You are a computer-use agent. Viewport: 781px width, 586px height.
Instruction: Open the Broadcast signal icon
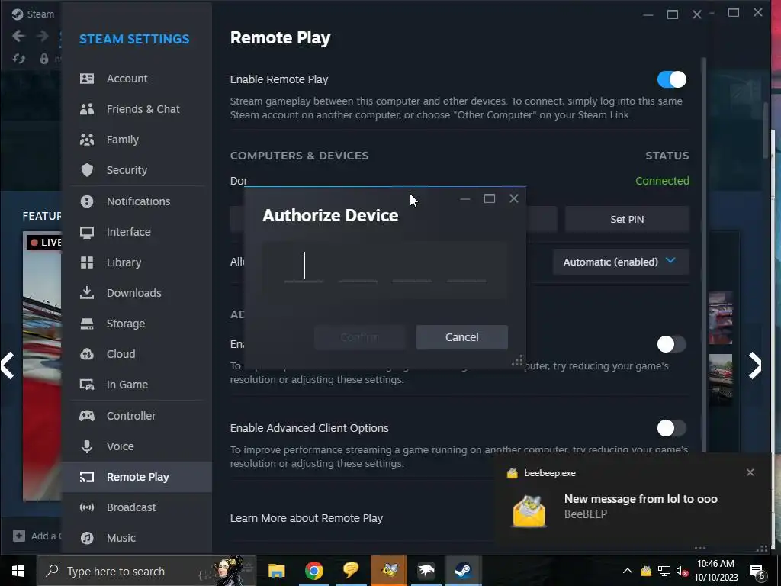pos(87,507)
